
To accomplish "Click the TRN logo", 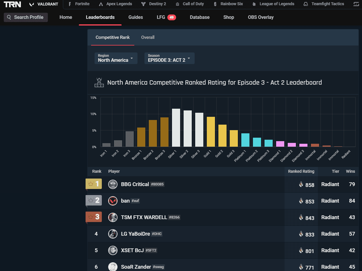I will [x=12, y=4].
